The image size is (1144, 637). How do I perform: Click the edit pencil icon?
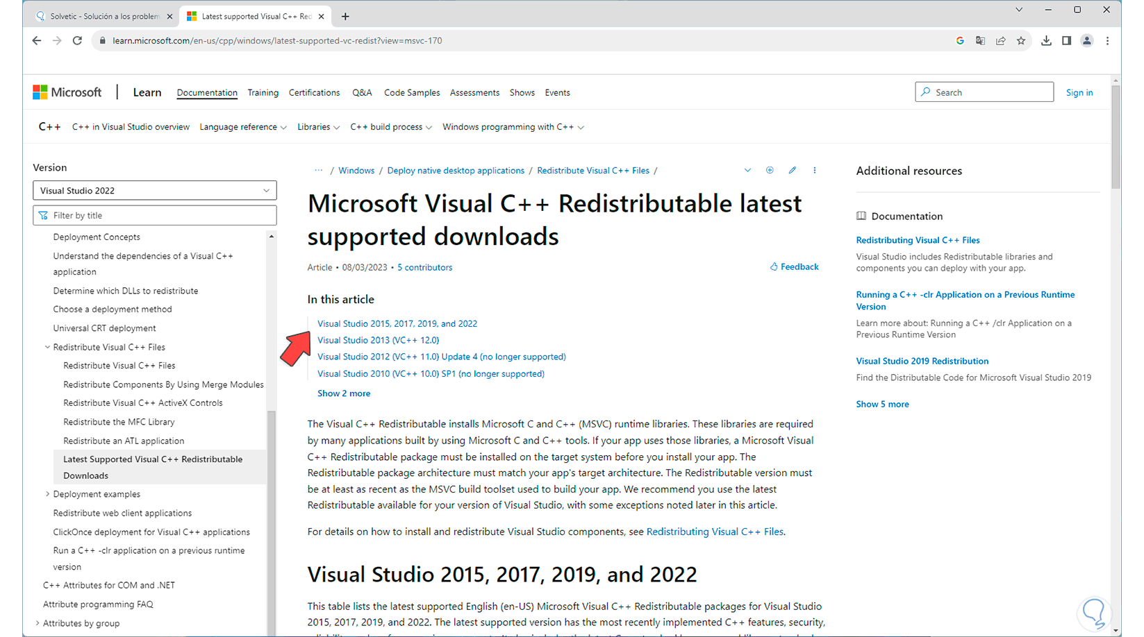pyautogui.click(x=792, y=170)
